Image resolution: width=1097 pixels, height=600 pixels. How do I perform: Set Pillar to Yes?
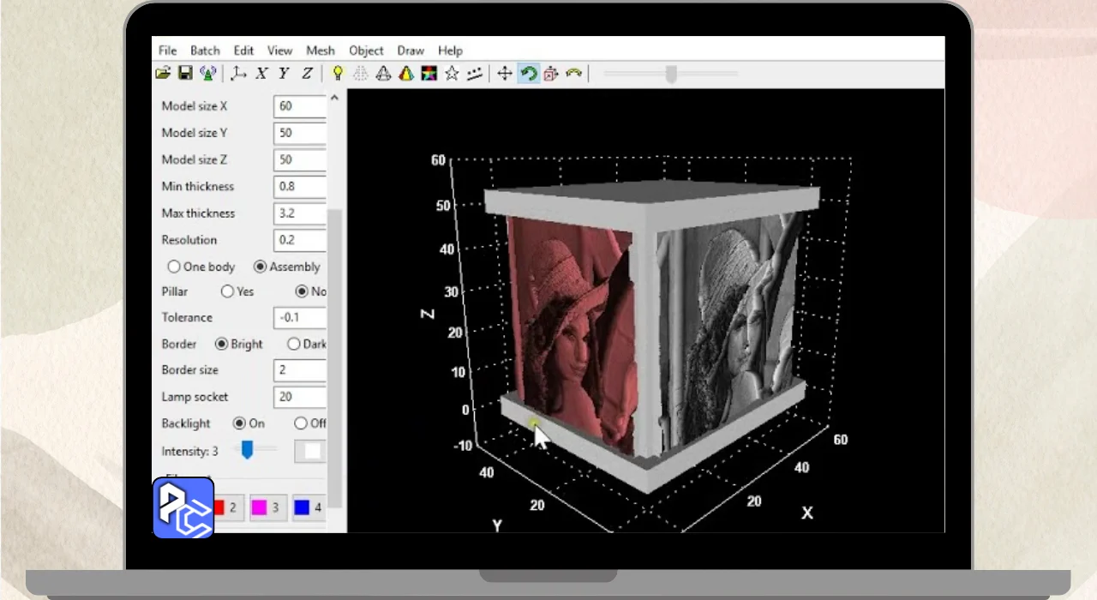tap(228, 291)
